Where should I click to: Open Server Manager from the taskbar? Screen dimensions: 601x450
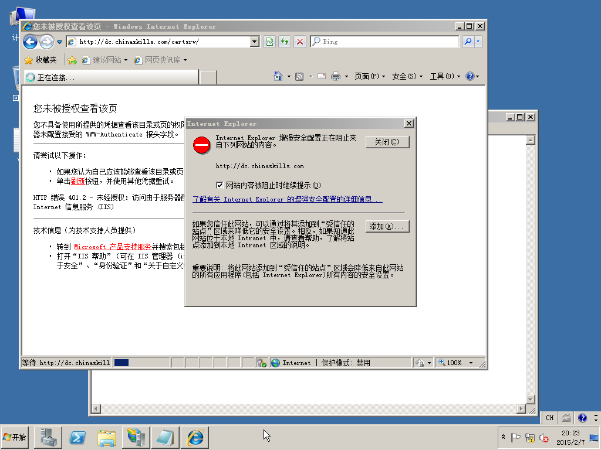point(48,437)
